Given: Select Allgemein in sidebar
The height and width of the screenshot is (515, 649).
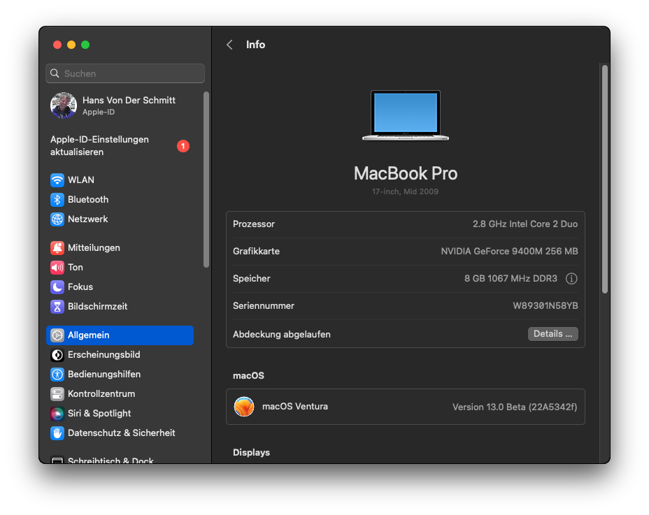Looking at the screenshot, I should [120, 335].
